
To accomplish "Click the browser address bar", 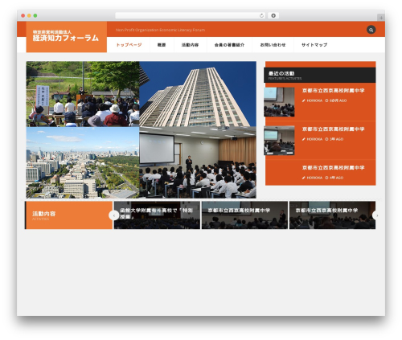I will 191,15.
